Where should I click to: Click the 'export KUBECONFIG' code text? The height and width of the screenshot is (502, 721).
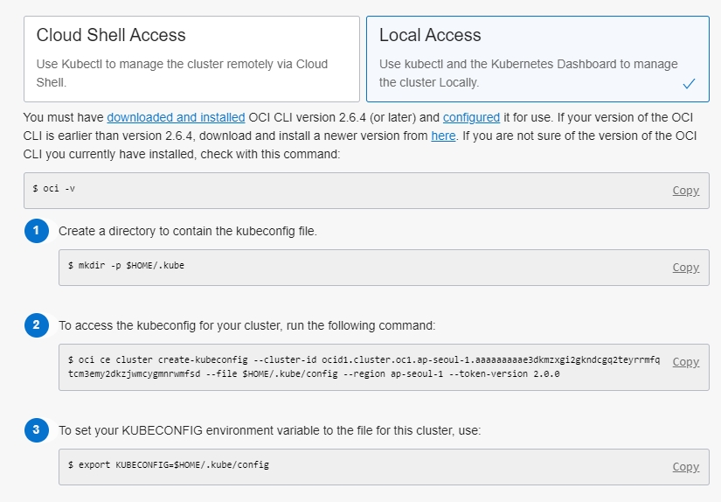[x=168, y=464]
